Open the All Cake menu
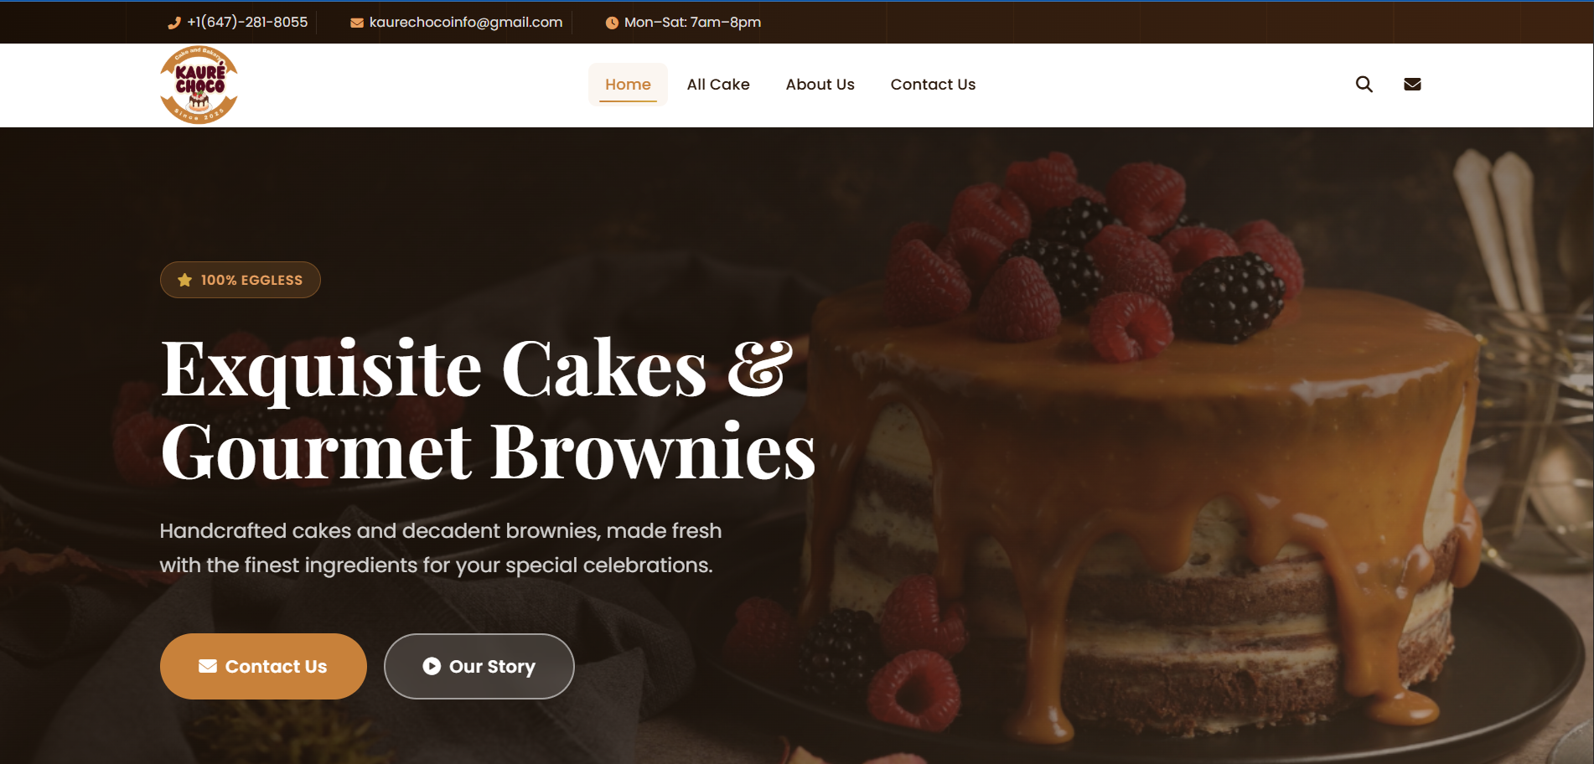This screenshot has width=1594, height=764. coord(718,84)
